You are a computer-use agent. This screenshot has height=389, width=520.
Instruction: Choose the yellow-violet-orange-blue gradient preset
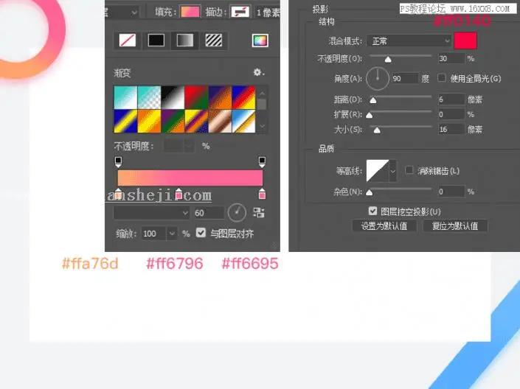pyautogui.click(x=196, y=122)
